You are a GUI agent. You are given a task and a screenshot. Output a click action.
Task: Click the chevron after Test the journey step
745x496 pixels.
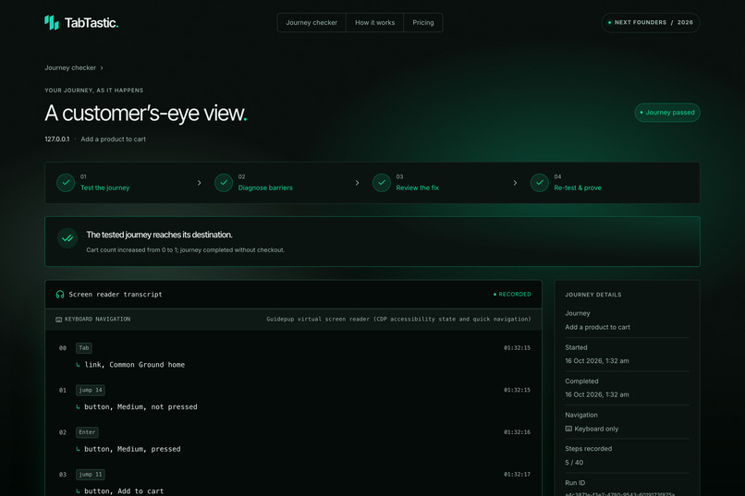point(199,183)
